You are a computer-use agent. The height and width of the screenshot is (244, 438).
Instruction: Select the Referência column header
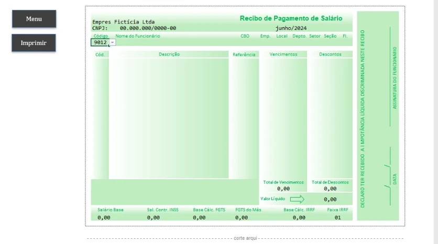point(244,54)
